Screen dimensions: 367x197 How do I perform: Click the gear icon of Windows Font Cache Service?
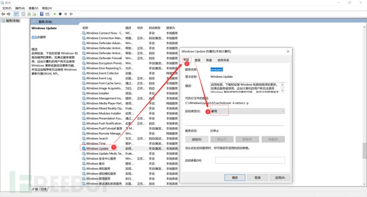click(x=84, y=83)
